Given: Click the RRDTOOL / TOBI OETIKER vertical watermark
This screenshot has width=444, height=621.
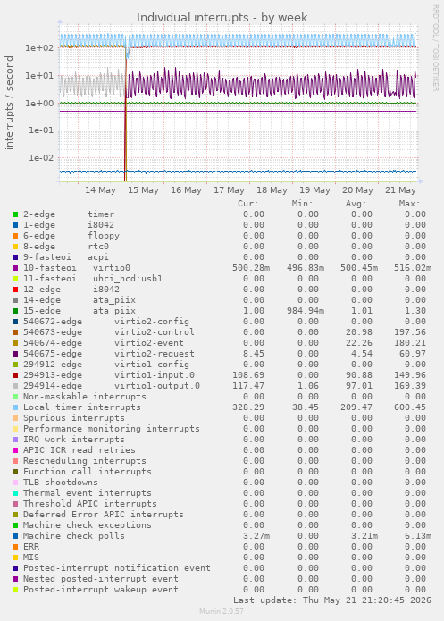Looking at the screenshot, I should tap(435, 48).
